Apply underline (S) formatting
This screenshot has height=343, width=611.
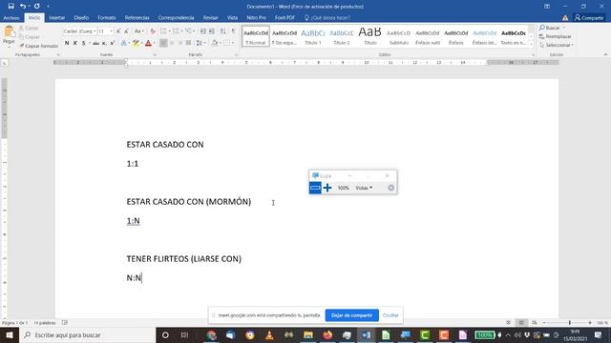(83, 43)
